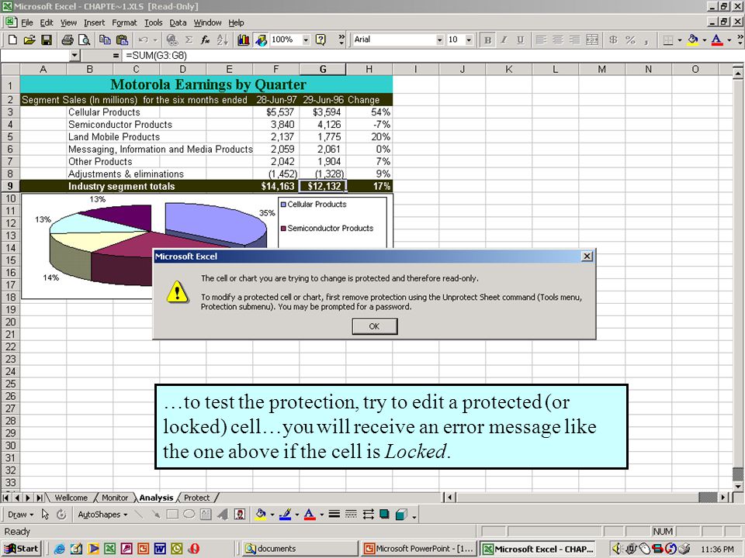Insert Clip Art from Drawing toolbar
Image resolution: width=745 pixels, height=558 pixels.
240,515
